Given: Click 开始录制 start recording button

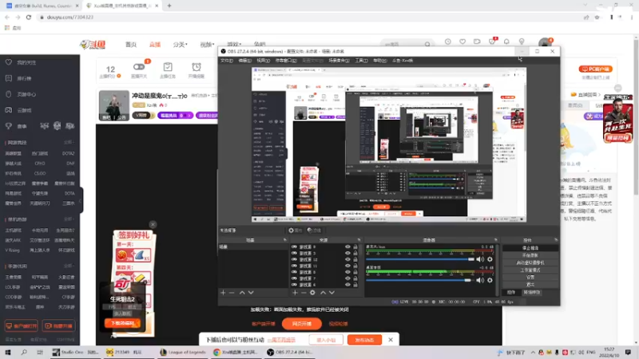Looking at the screenshot, I should [530, 255].
